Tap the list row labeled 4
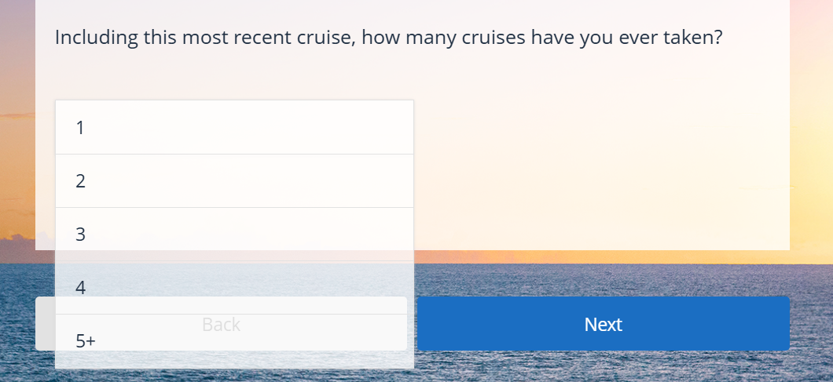Image resolution: width=833 pixels, height=382 pixels. 234,288
